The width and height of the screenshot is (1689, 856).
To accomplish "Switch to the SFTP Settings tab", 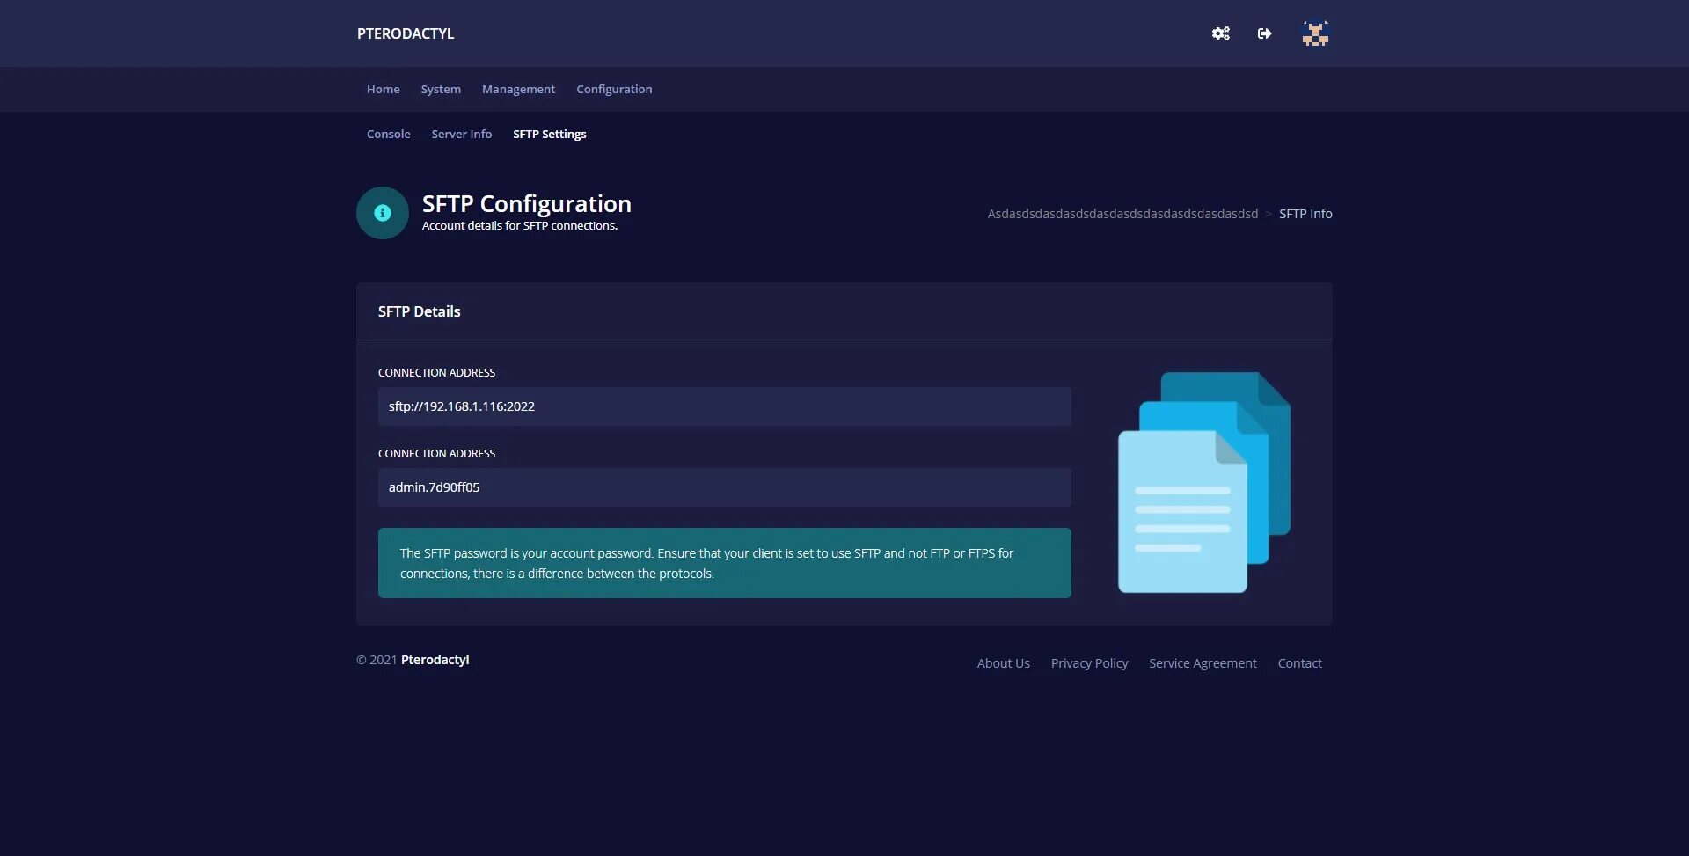I will coord(549,134).
